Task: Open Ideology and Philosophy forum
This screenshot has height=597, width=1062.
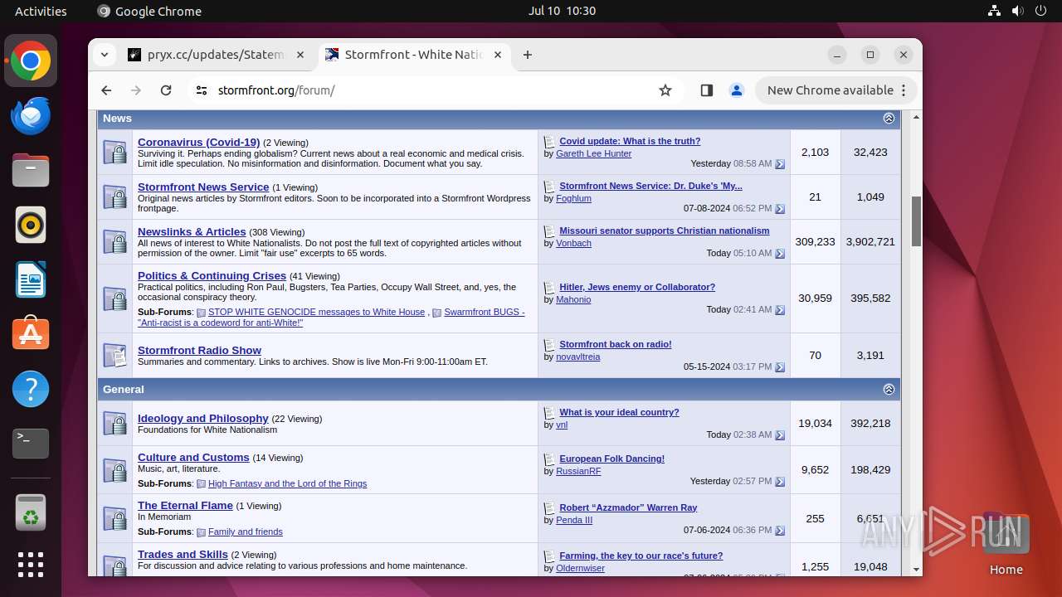Action: click(x=203, y=418)
